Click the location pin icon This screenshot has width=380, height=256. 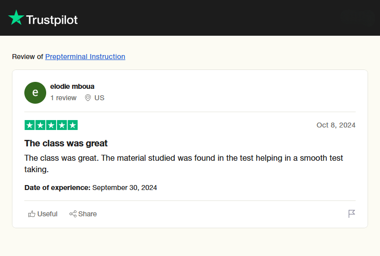point(88,98)
